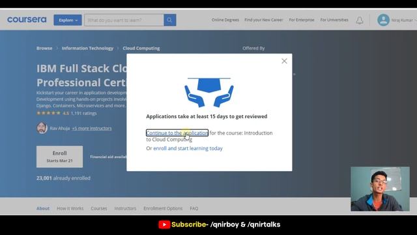Go to the Browse breadcrumb
Image resolution: width=417 pixels, height=235 pixels.
click(44, 48)
